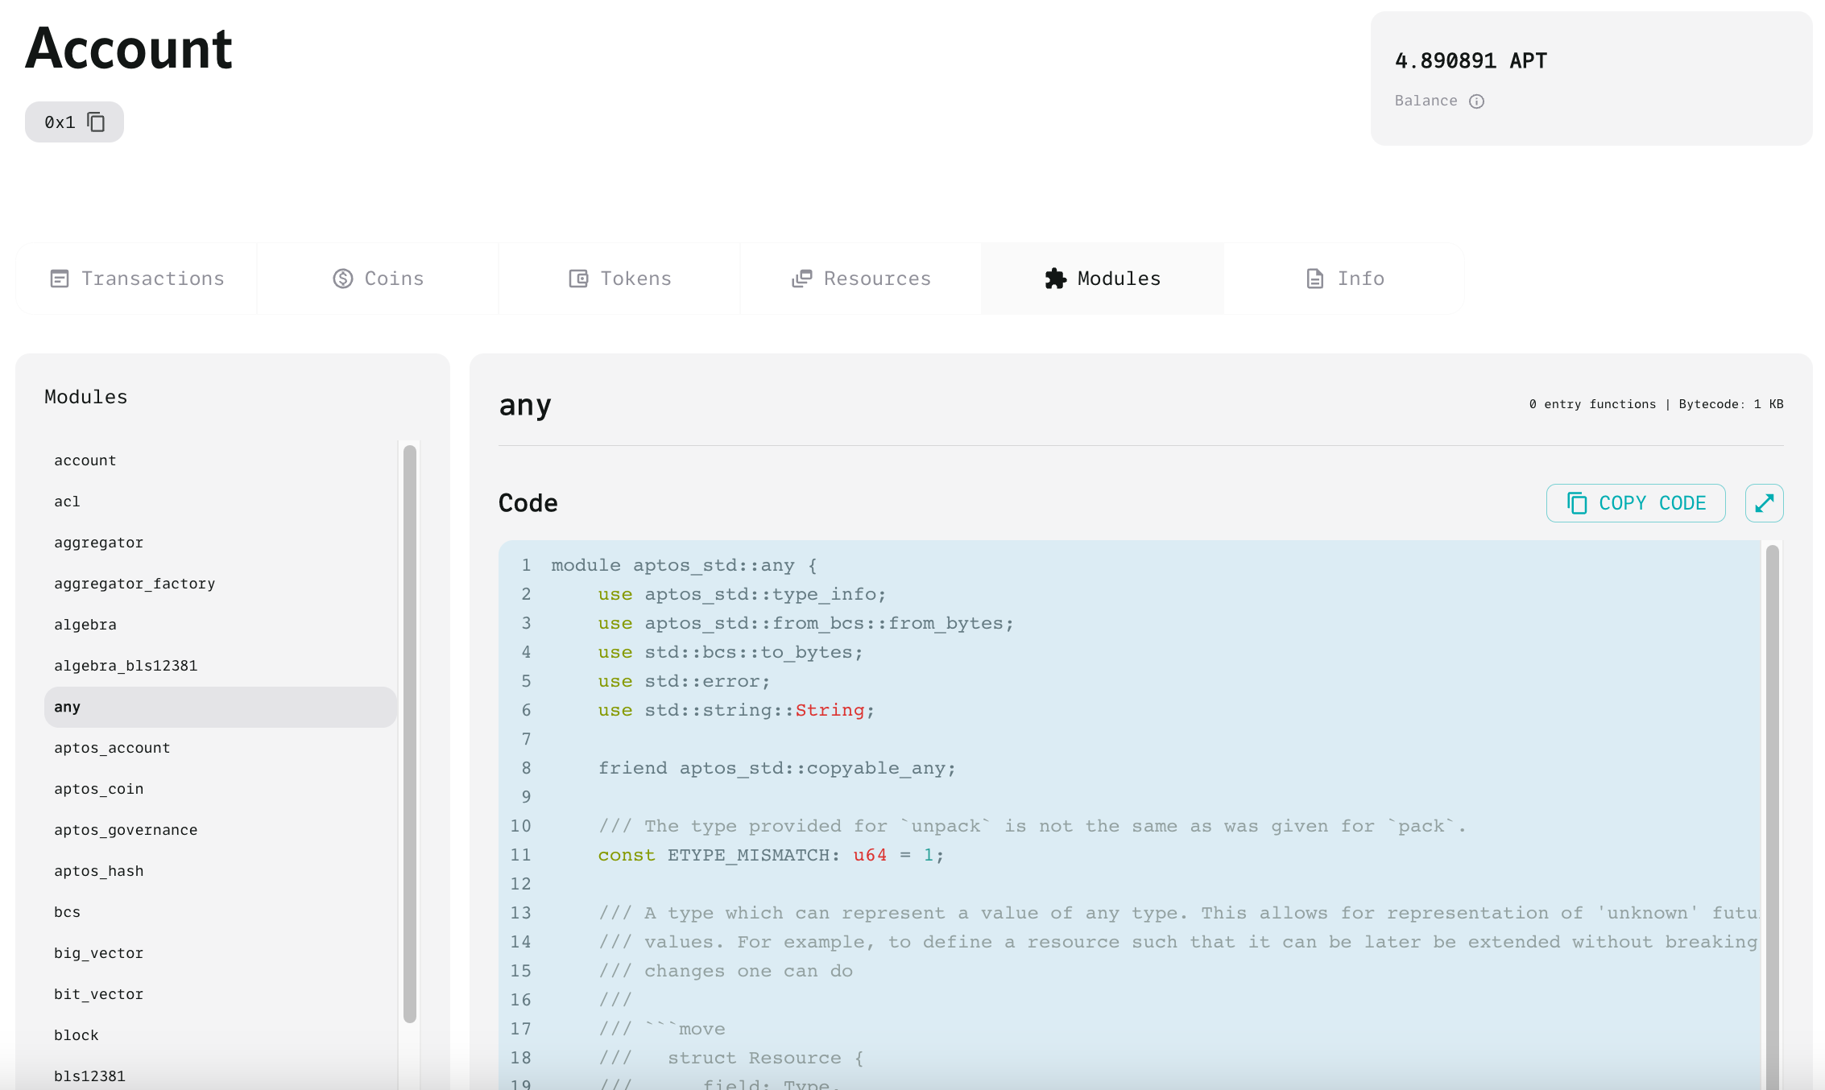1825x1090 pixels.
Task: Expand the big_vector module
Action: (x=98, y=952)
